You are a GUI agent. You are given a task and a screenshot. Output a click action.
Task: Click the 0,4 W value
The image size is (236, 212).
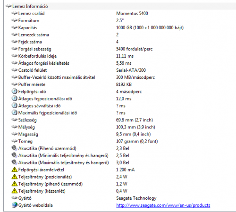pos(122,191)
